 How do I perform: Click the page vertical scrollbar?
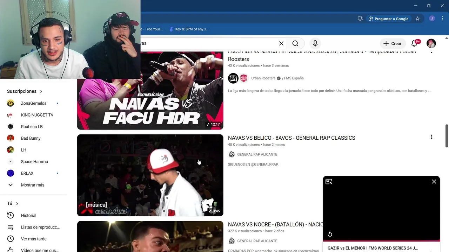(x=447, y=136)
